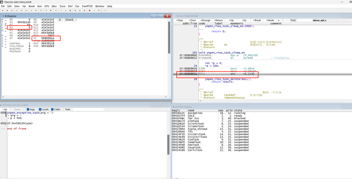Click Up in the Frame window toolbar
This screenshot has width=352, height=179.
[x=5, y=109]
